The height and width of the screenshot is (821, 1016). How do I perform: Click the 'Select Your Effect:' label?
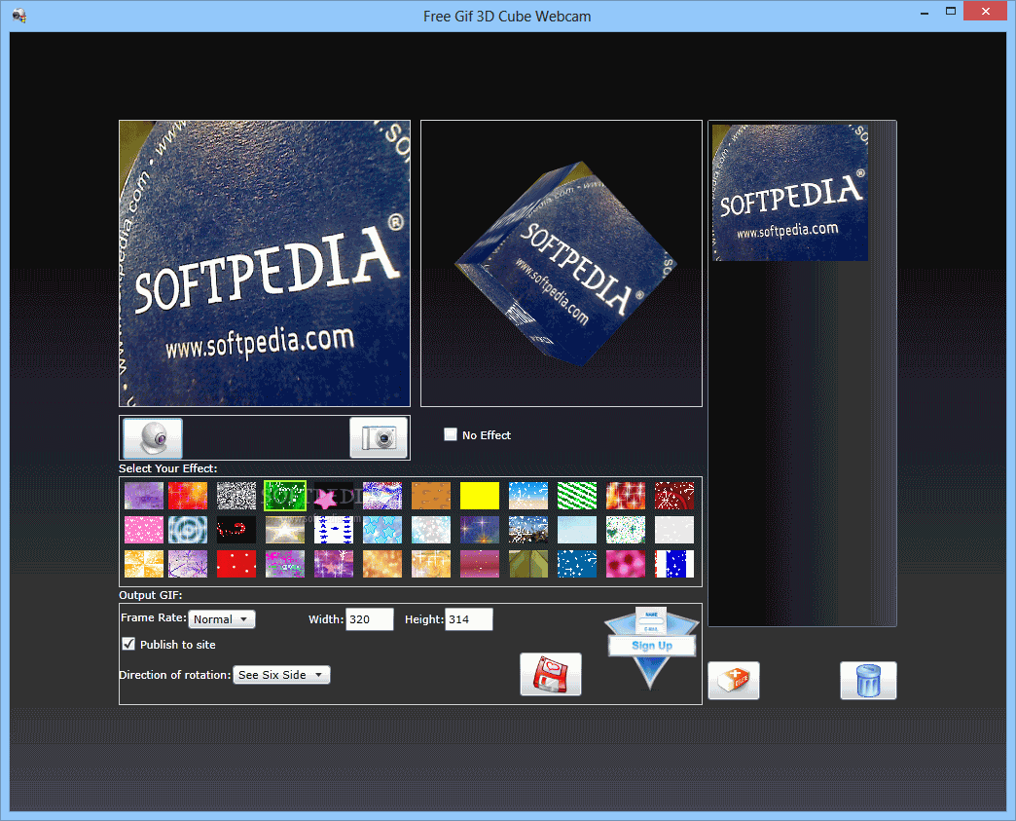pyautogui.click(x=167, y=468)
